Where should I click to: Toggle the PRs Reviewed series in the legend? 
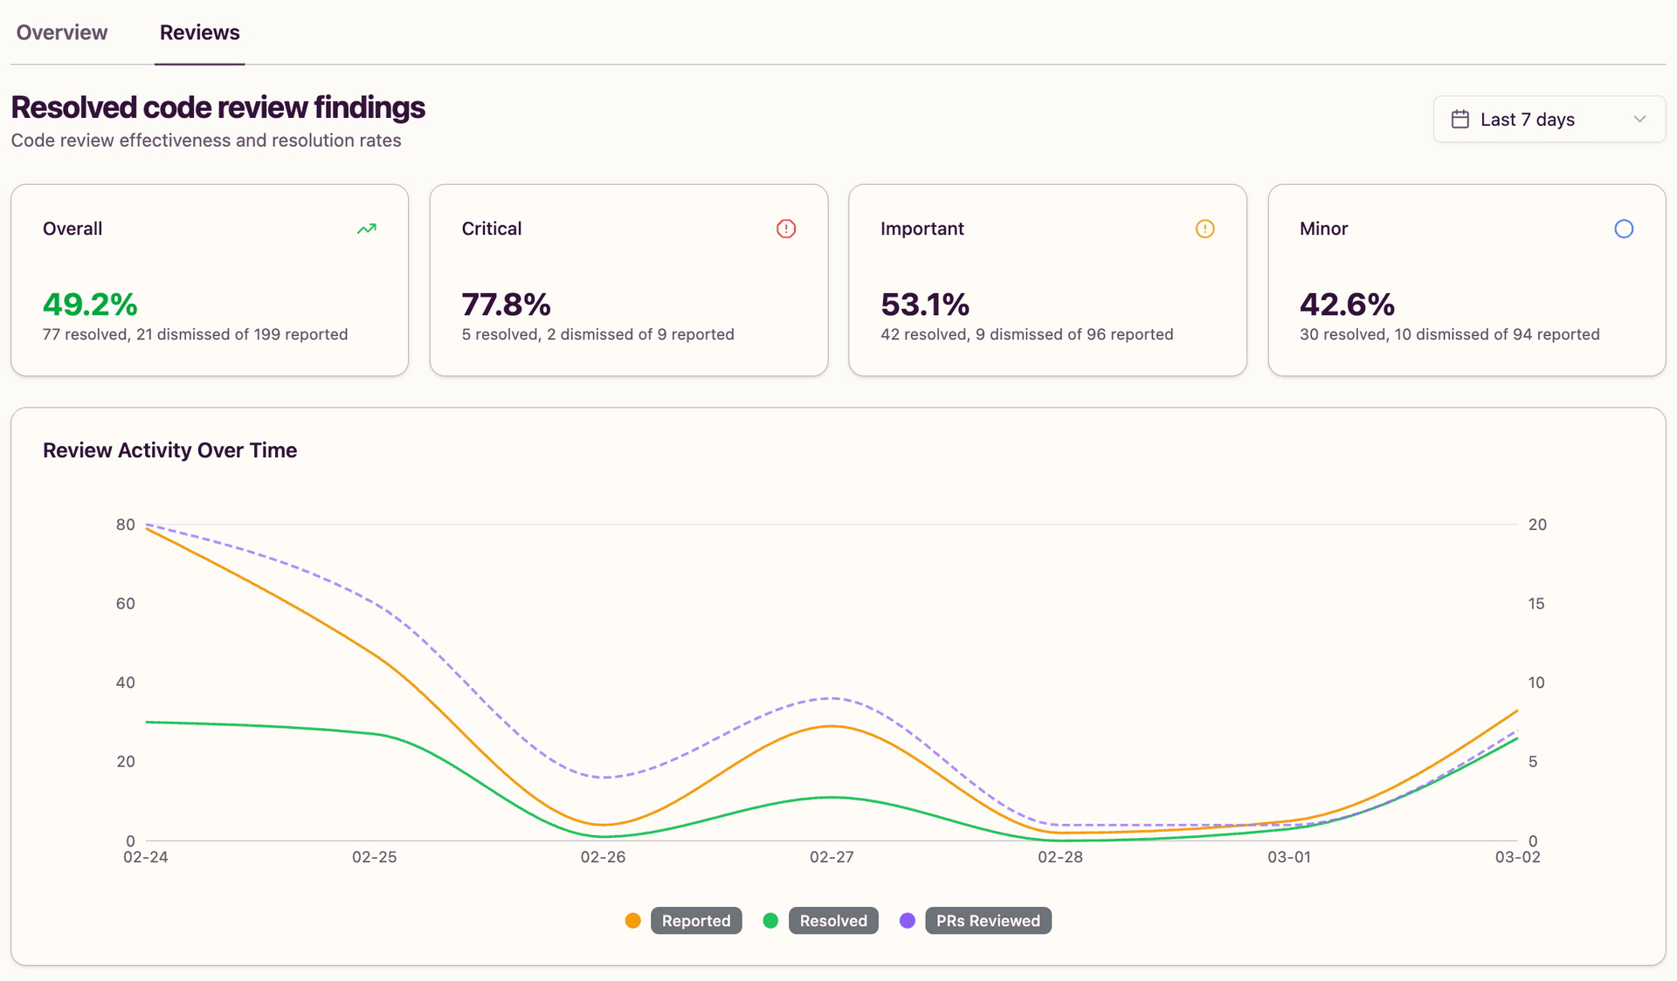click(988, 920)
